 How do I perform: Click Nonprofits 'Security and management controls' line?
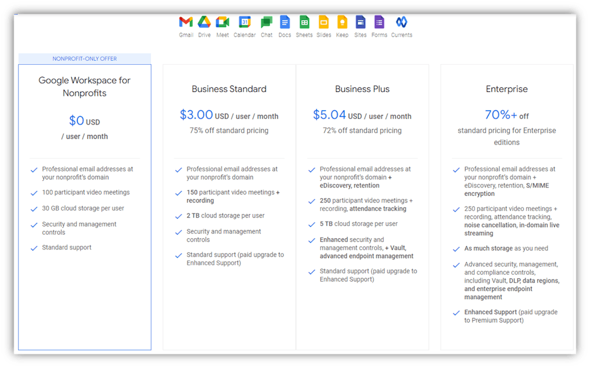[x=79, y=228]
